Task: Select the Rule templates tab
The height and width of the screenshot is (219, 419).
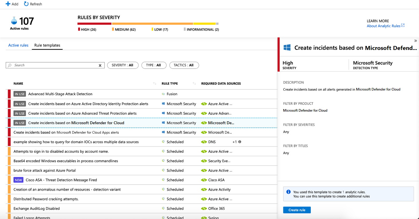Action: 47,45
